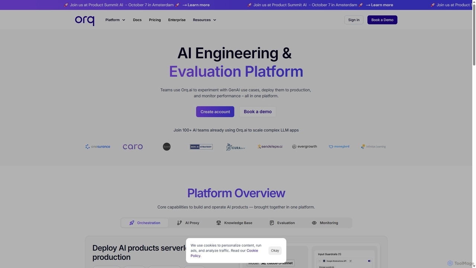The height and width of the screenshot is (268, 476).
Task: Click the 'Input Guardrails (1)' label
Action: (x=329, y=254)
